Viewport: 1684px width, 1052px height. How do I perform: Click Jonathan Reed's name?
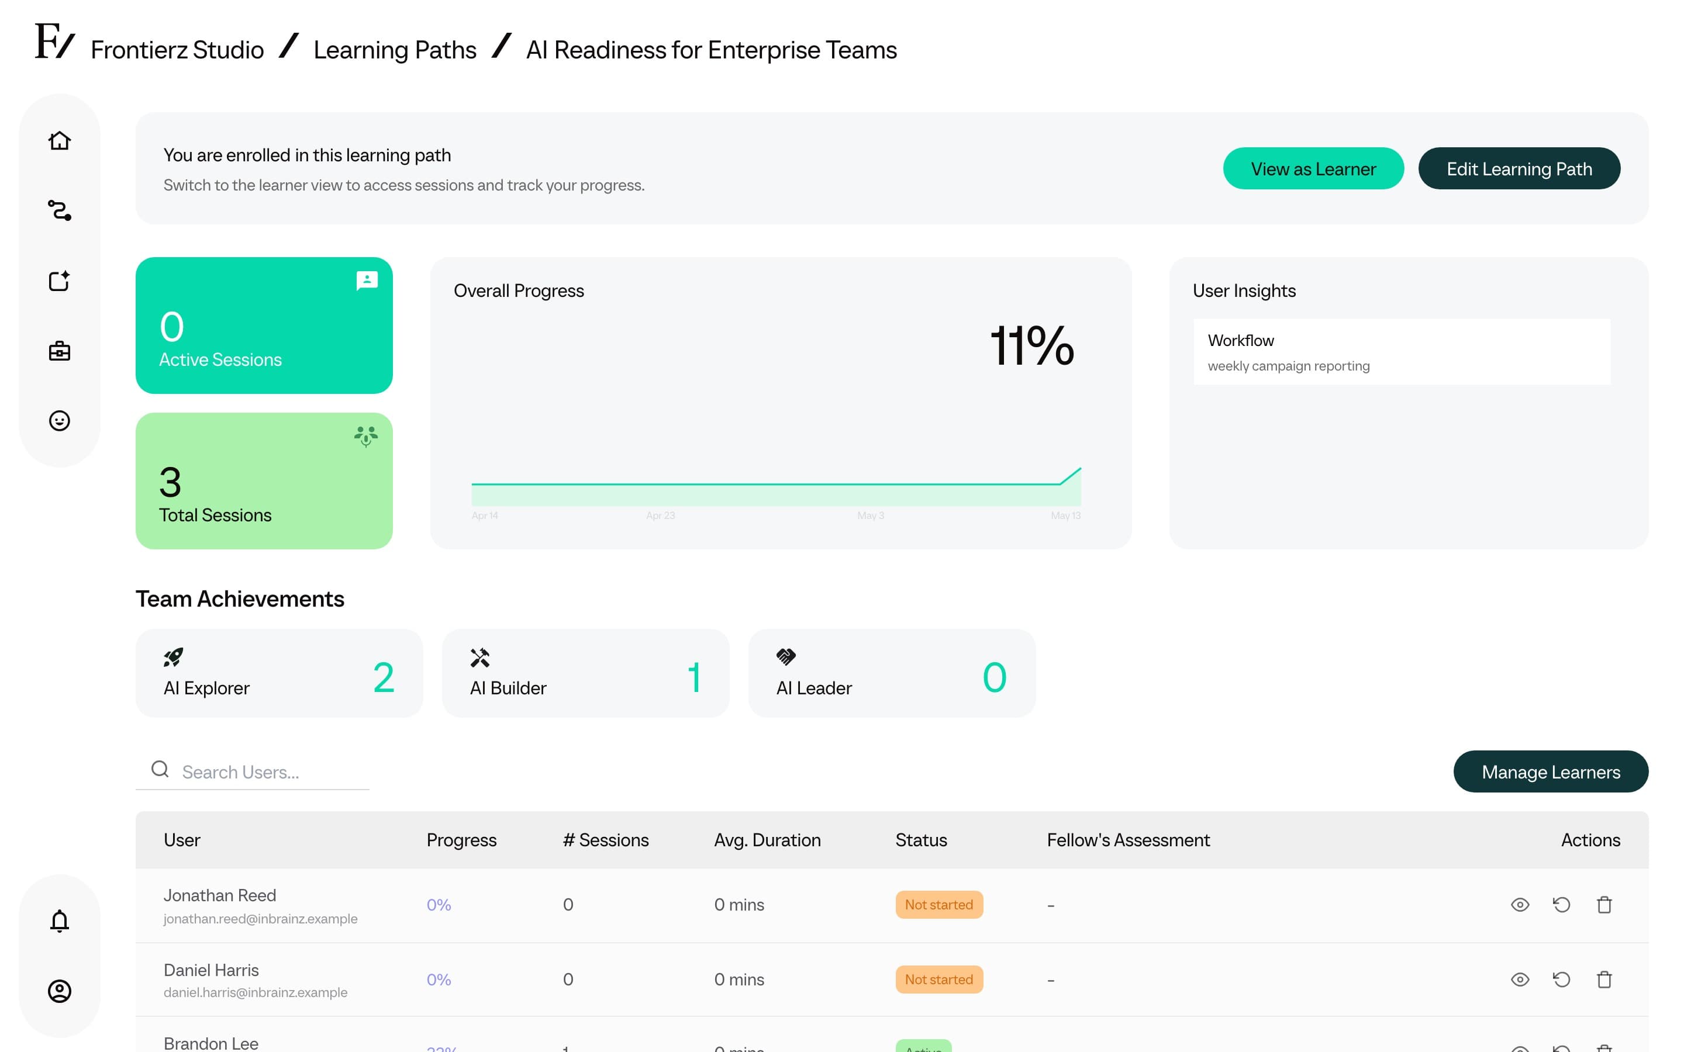pos(220,895)
